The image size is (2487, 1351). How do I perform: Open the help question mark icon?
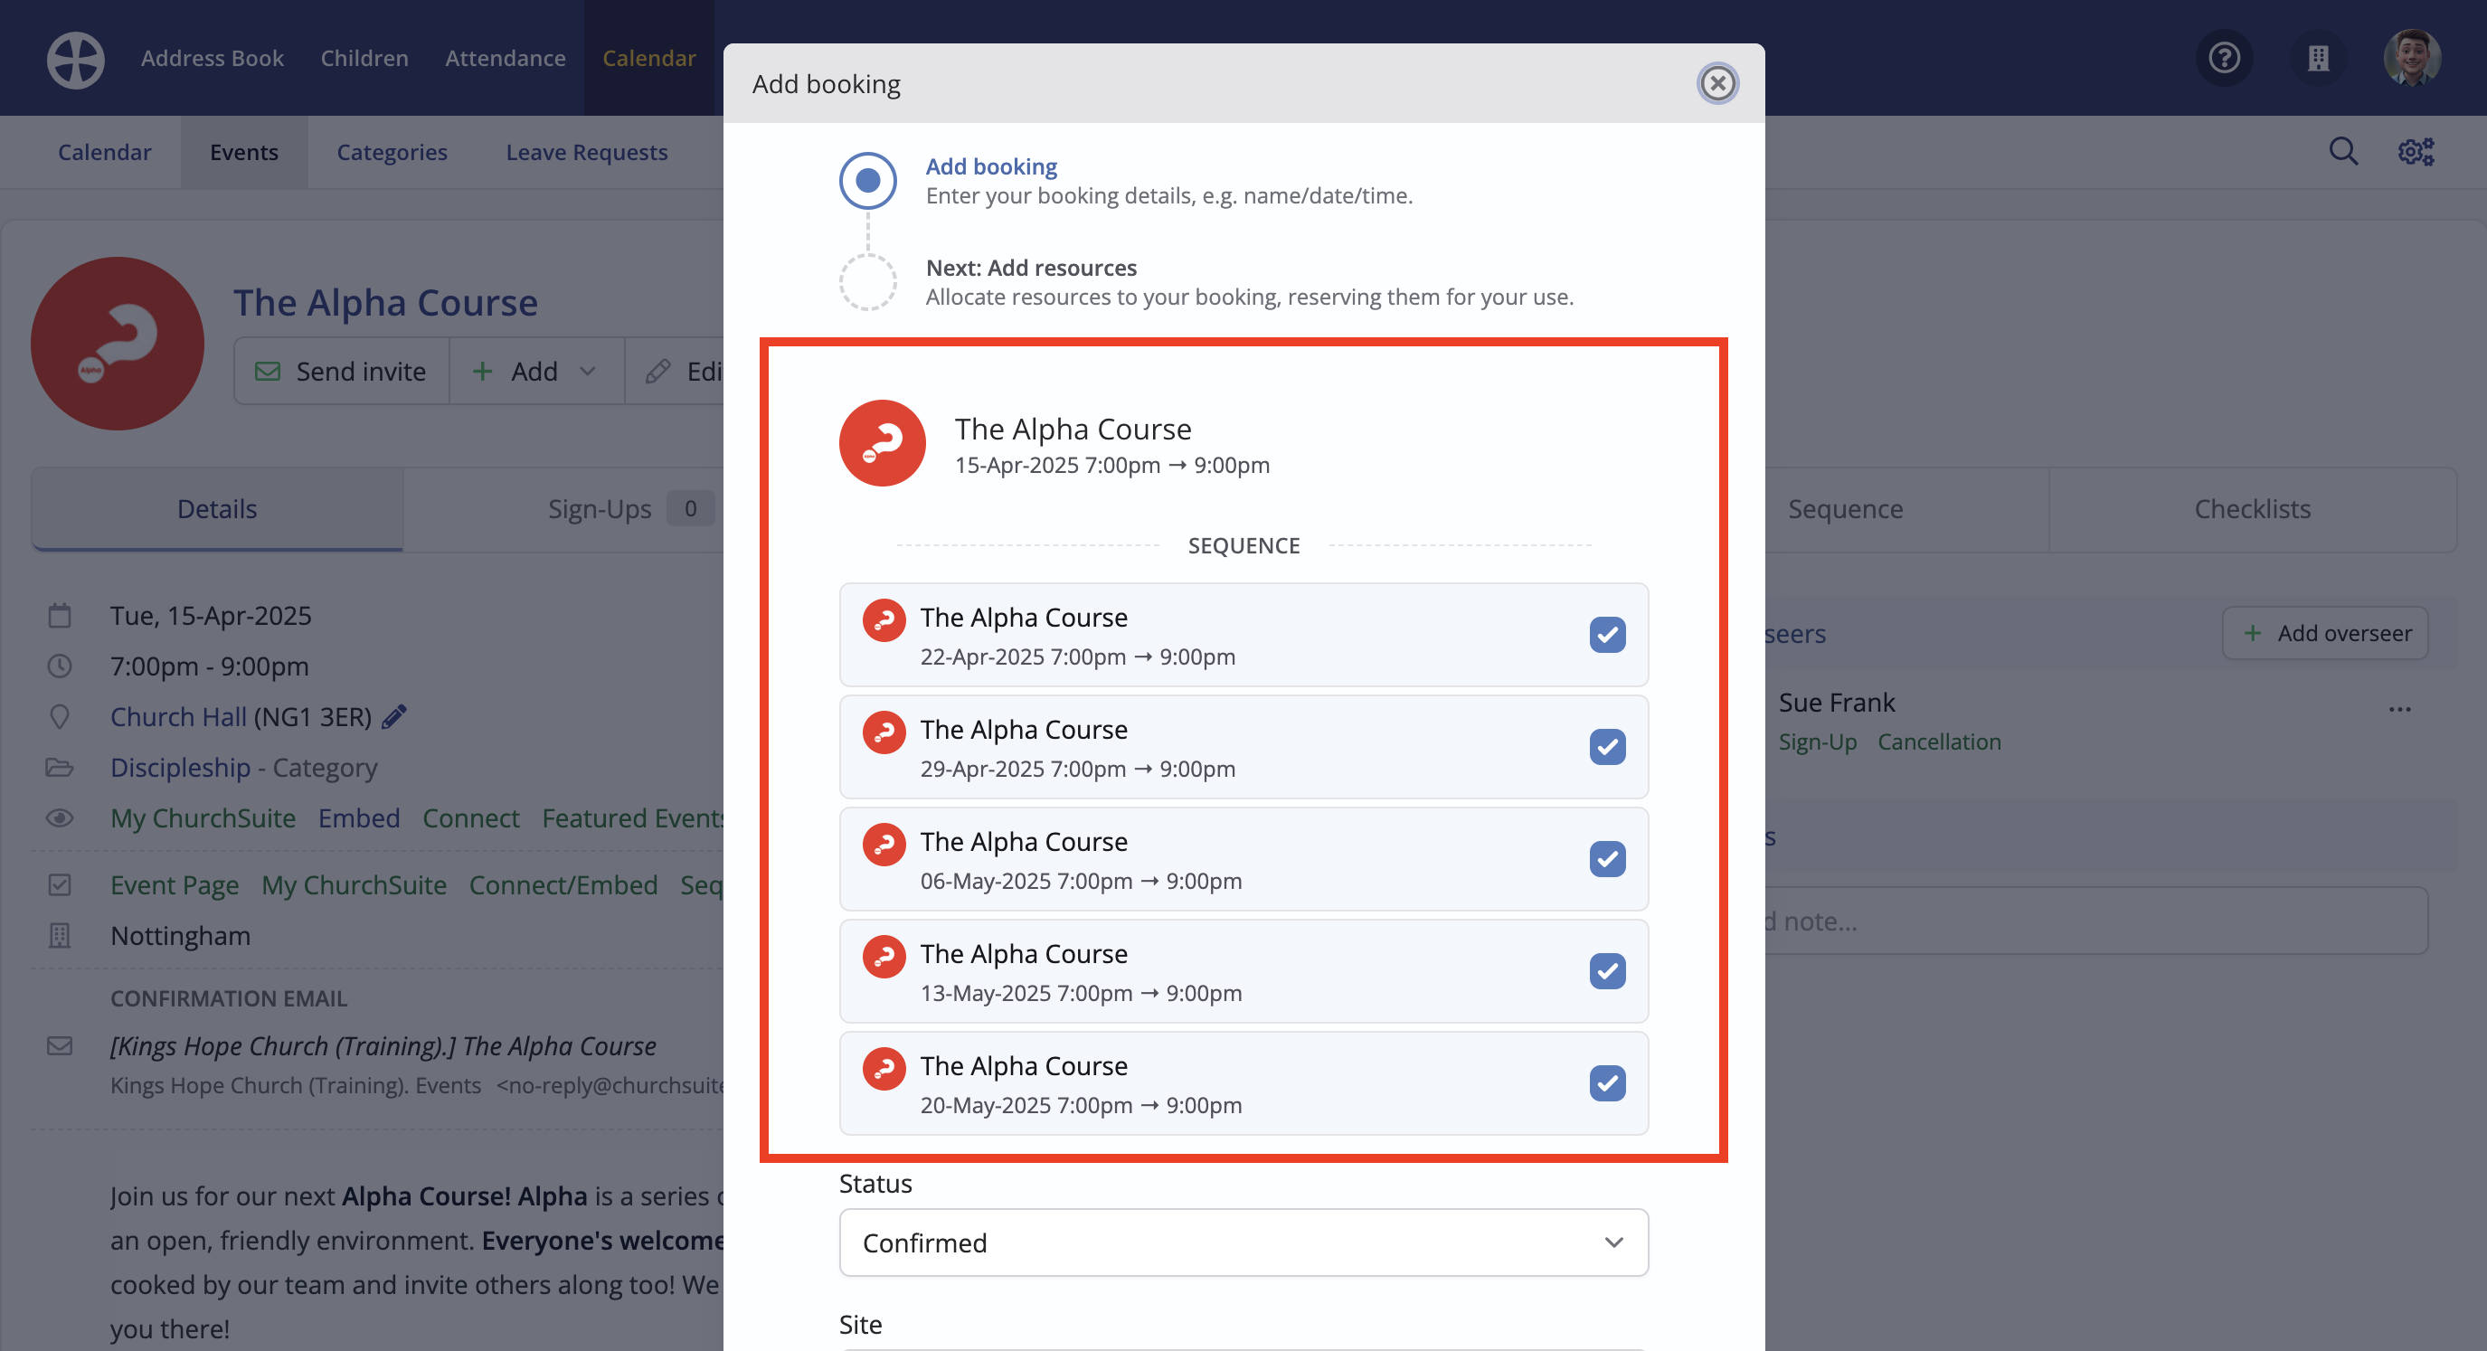[2225, 58]
